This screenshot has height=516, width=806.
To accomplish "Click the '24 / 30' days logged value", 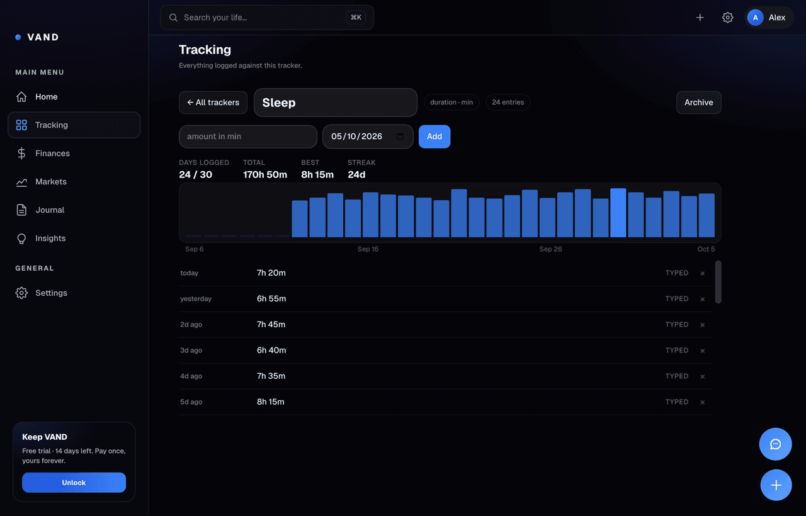I will click(195, 175).
